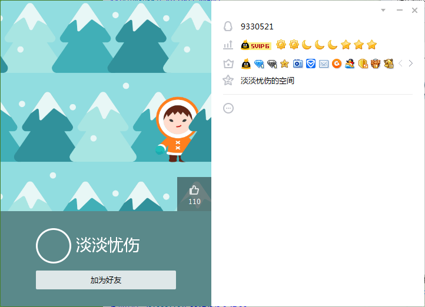
Task: Click the blue shield security icon
Action: [x=311, y=64]
